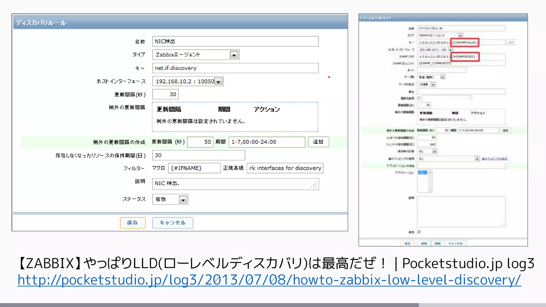Click the item prototype name field ファイルシステム
Image resolution: width=546 pixels, height=307 pixels.
click(x=461, y=28)
